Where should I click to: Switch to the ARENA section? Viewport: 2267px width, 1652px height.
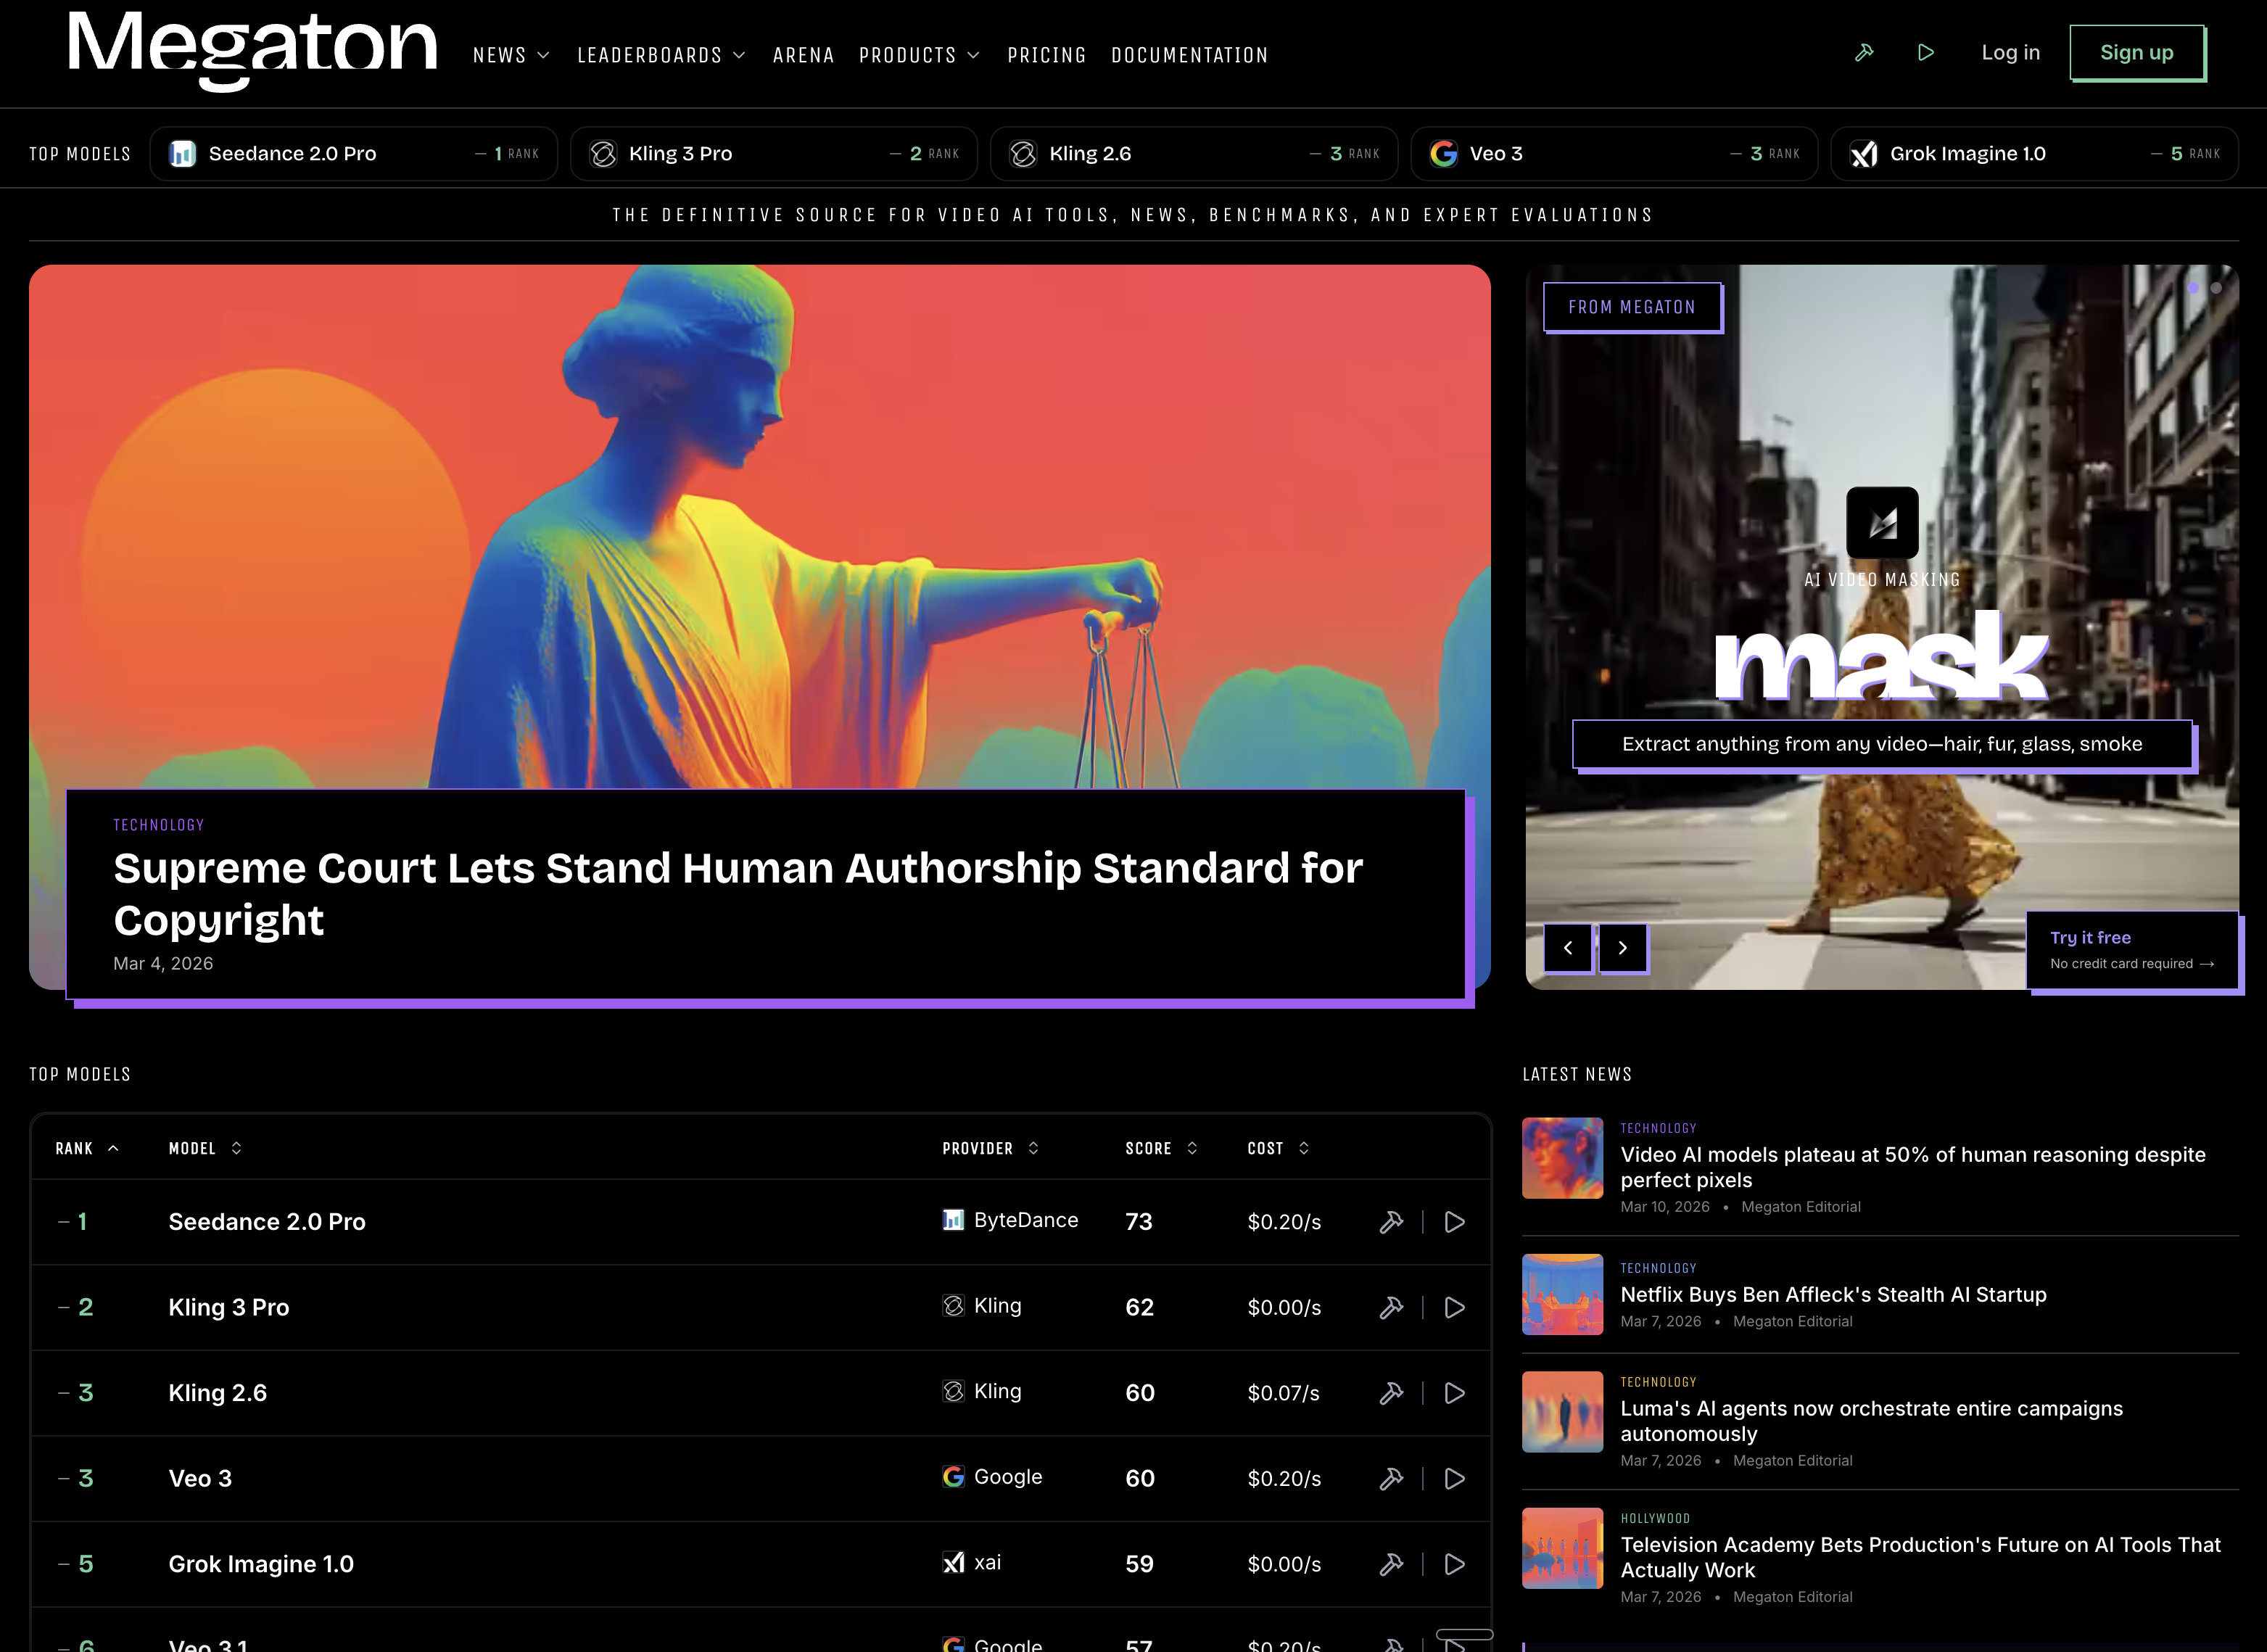coord(803,55)
